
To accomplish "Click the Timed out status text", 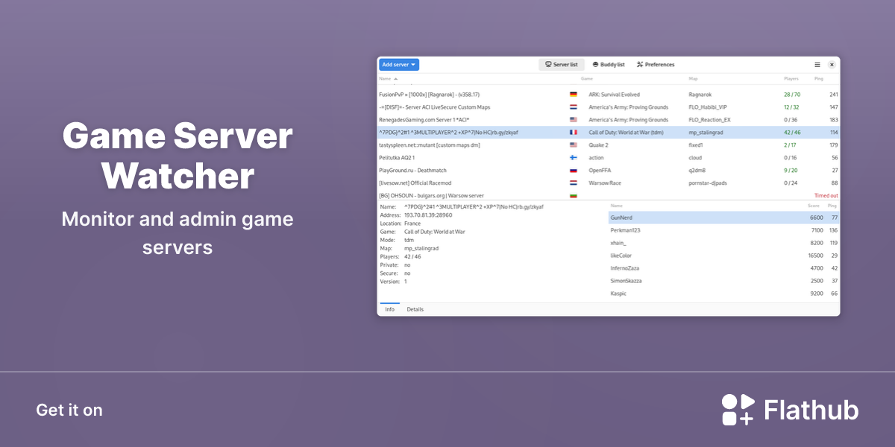I will [x=826, y=196].
